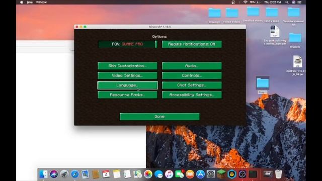Viewport: 322px width, 181px height.
Task: Open Maps in the dock
Action: coord(137,174)
